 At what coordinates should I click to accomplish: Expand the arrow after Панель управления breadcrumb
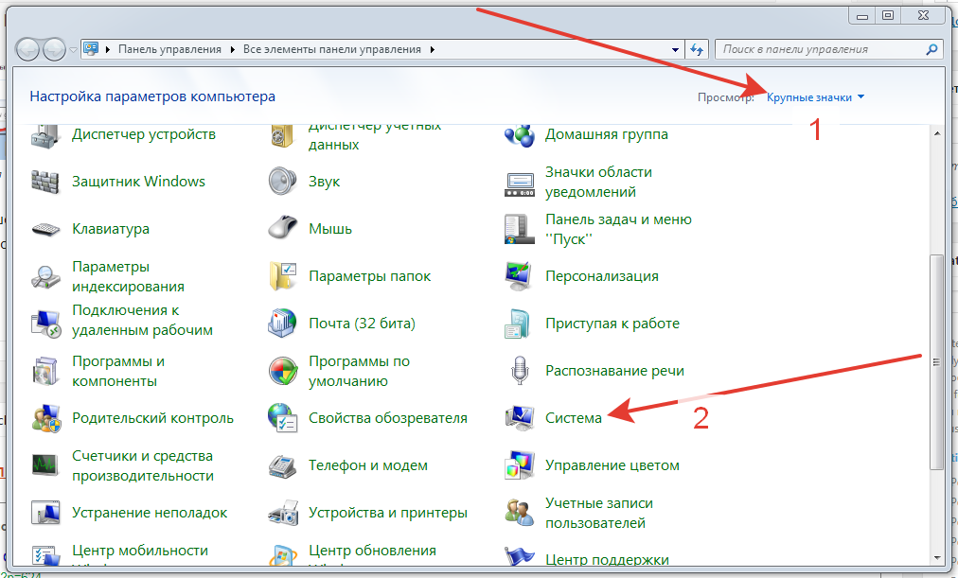coord(233,49)
